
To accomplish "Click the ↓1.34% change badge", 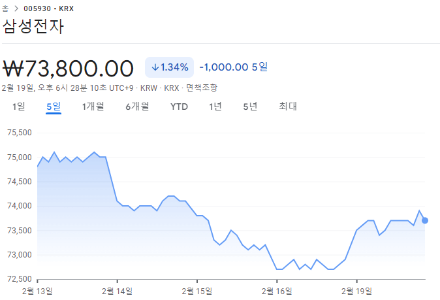I will [x=169, y=67].
